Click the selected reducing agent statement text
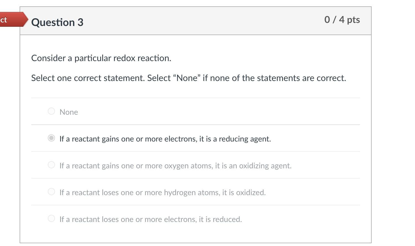The image size is (415, 246). click(165, 139)
